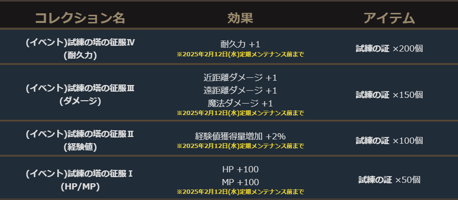Click the アイテム column header
Viewport: 458px width, 200px height.
(x=389, y=18)
